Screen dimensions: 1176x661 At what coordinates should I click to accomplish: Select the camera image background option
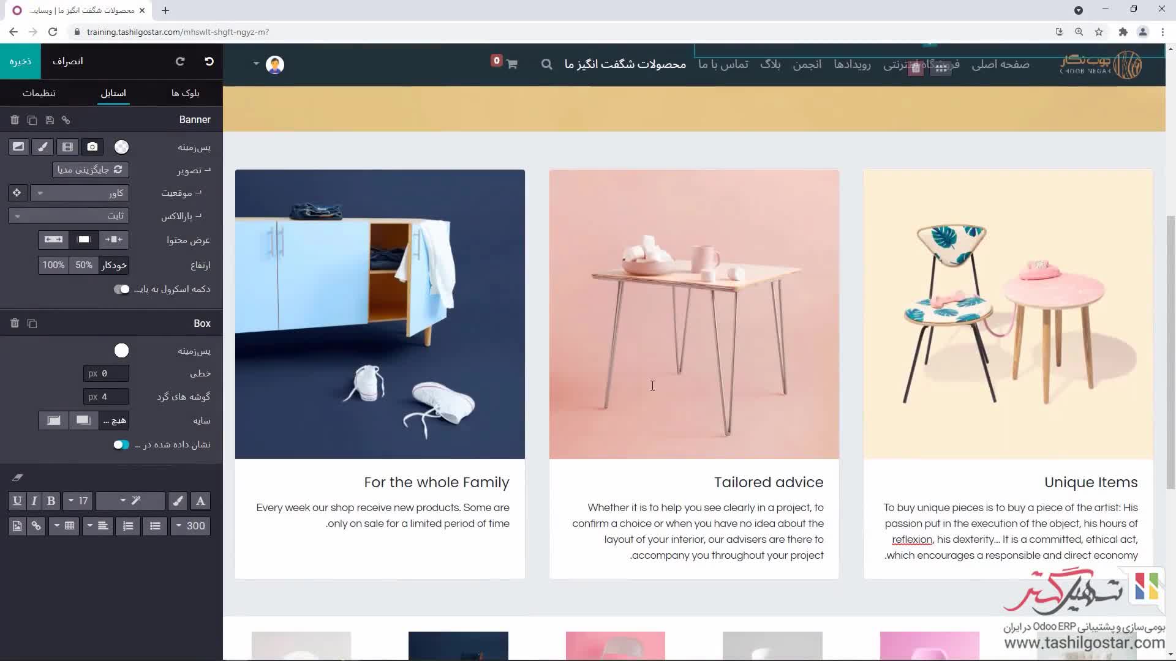tap(92, 147)
